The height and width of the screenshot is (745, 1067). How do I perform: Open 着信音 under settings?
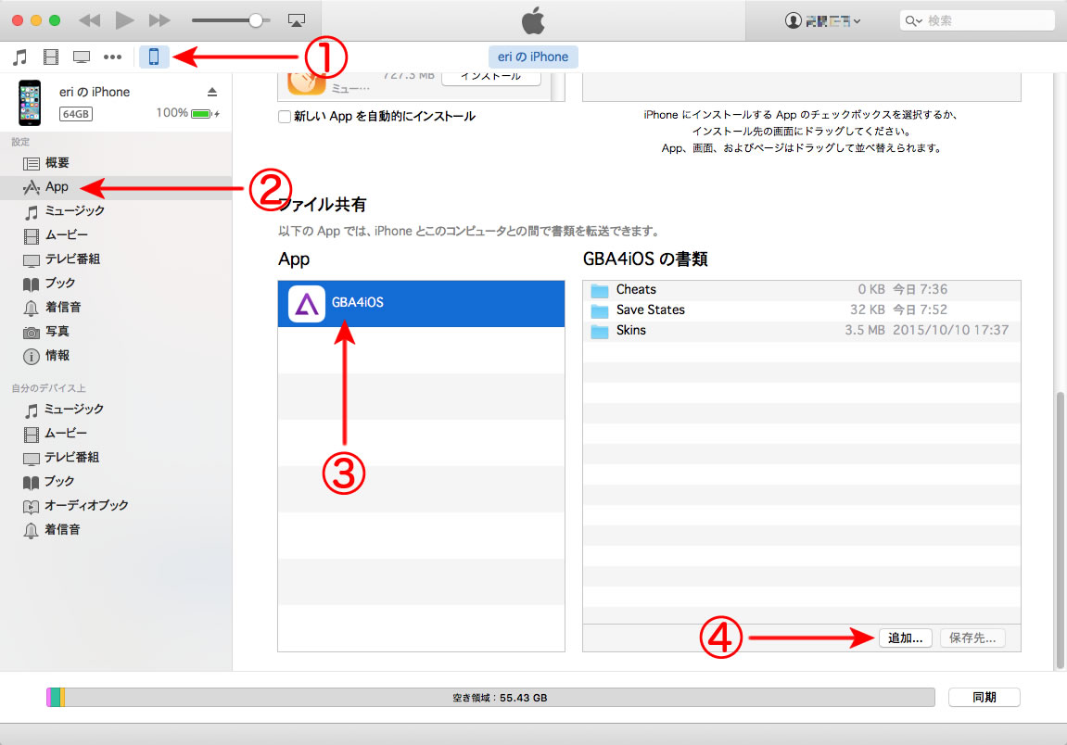point(116,308)
